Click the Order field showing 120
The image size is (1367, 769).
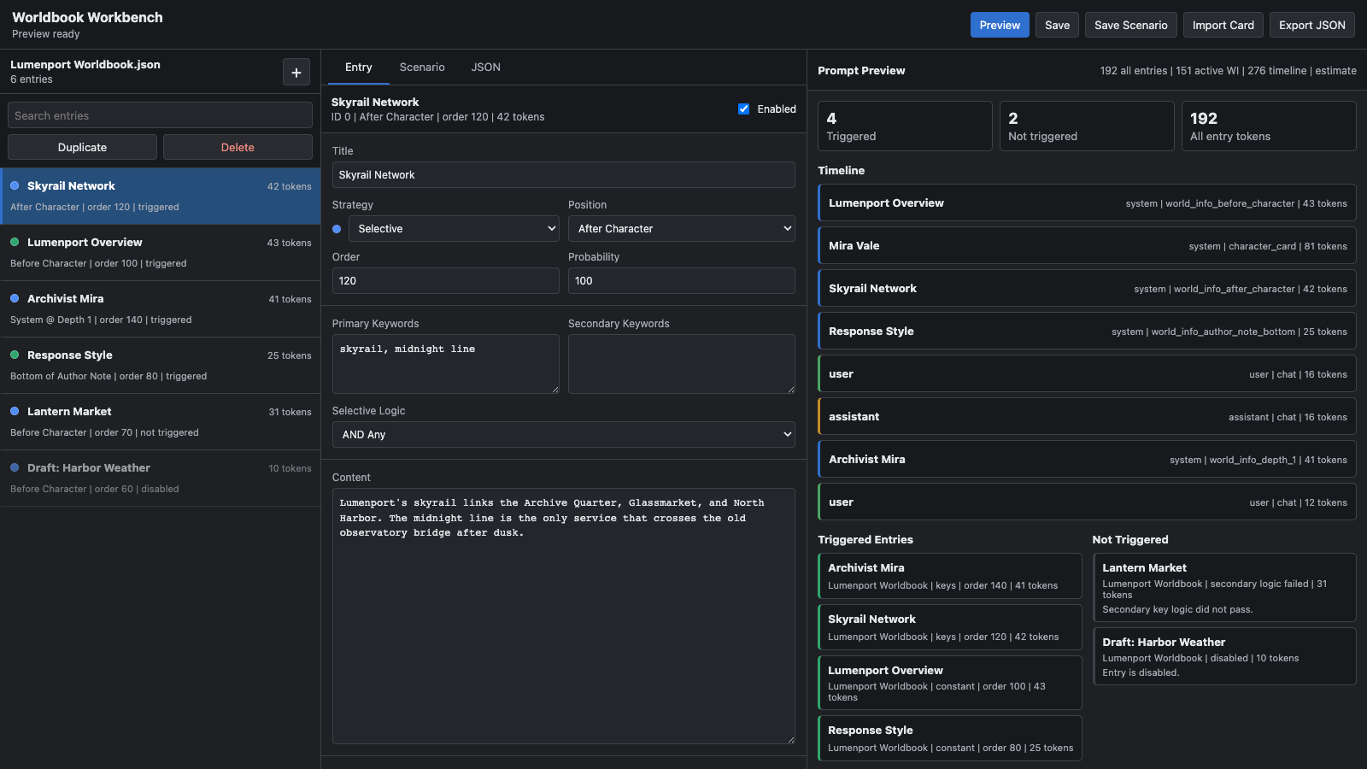pos(446,281)
